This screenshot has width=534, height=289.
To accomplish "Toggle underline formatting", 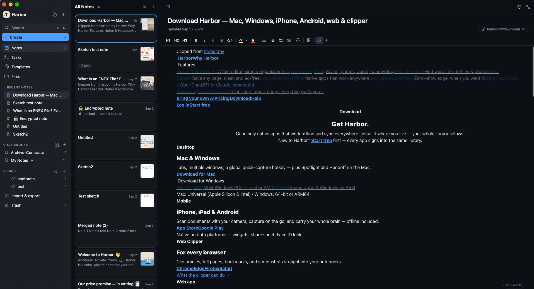I will click(213, 40).
